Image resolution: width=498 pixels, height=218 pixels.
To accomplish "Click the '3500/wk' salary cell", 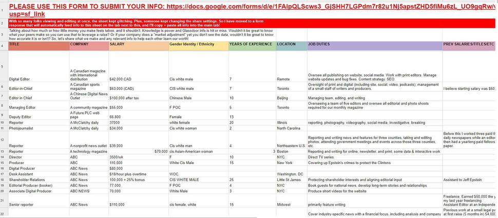I will click(139, 157).
